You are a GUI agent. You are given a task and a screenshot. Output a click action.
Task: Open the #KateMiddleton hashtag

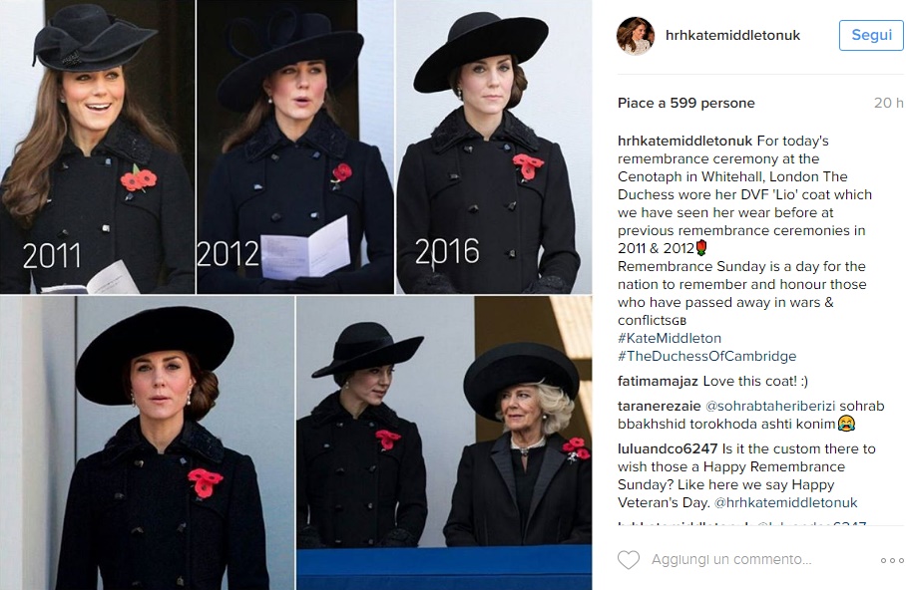[670, 338]
